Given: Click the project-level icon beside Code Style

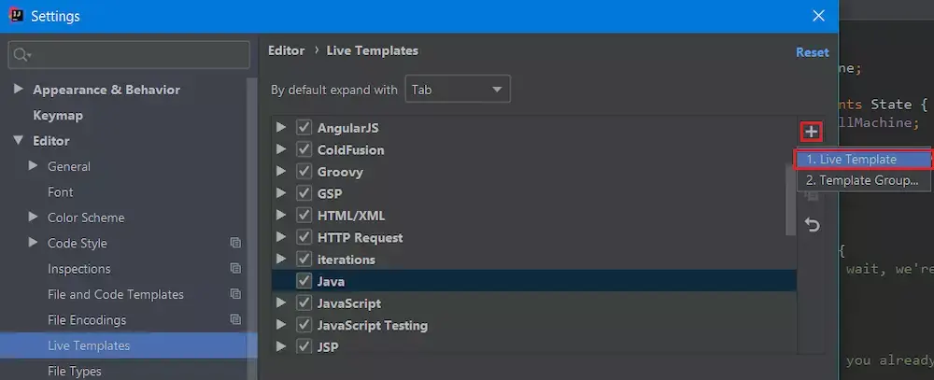Looking at the screenshot, I should (235, 243).
